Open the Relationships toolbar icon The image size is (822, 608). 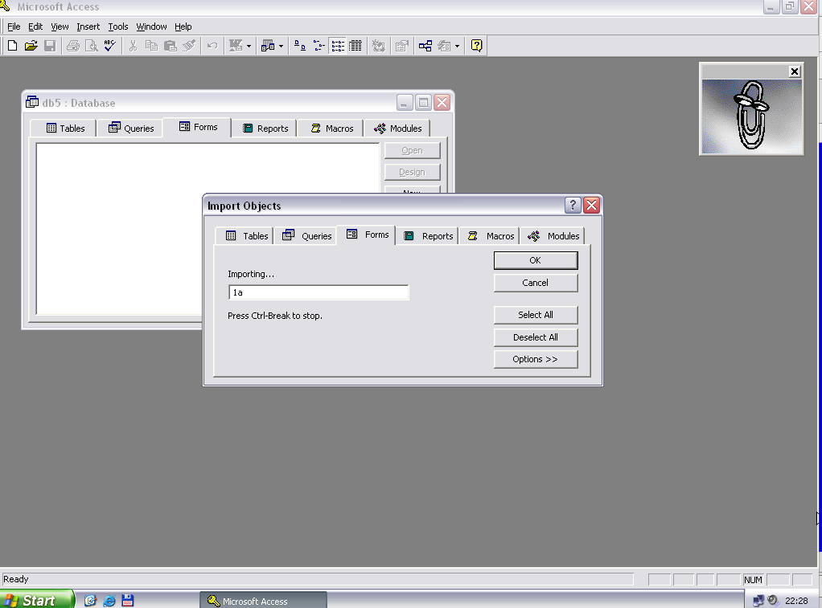pyautogui.click(x=425, y=46)
